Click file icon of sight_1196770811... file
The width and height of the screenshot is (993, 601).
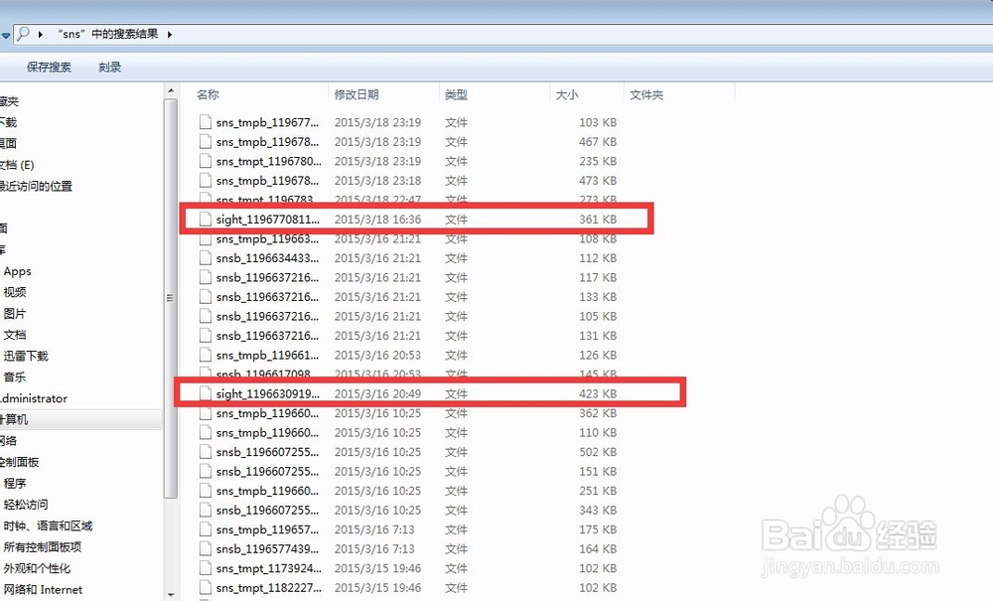(x=206, y=220)
